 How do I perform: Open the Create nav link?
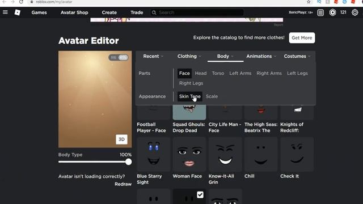(109, 12)
